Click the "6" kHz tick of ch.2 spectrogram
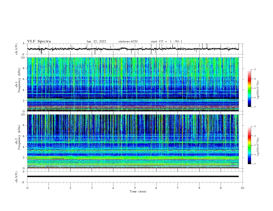This screenshot has height=211, width=273. coord(24,136)
